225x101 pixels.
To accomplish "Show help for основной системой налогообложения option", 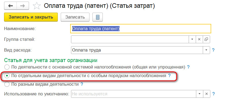I will click(188, 67).
